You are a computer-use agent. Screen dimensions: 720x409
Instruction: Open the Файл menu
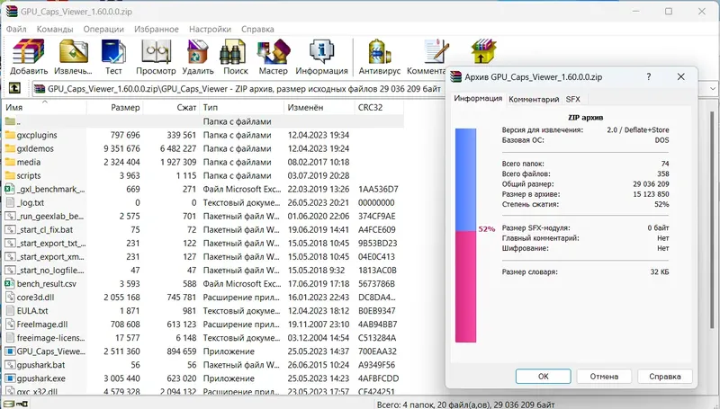(x=16, y=29)
